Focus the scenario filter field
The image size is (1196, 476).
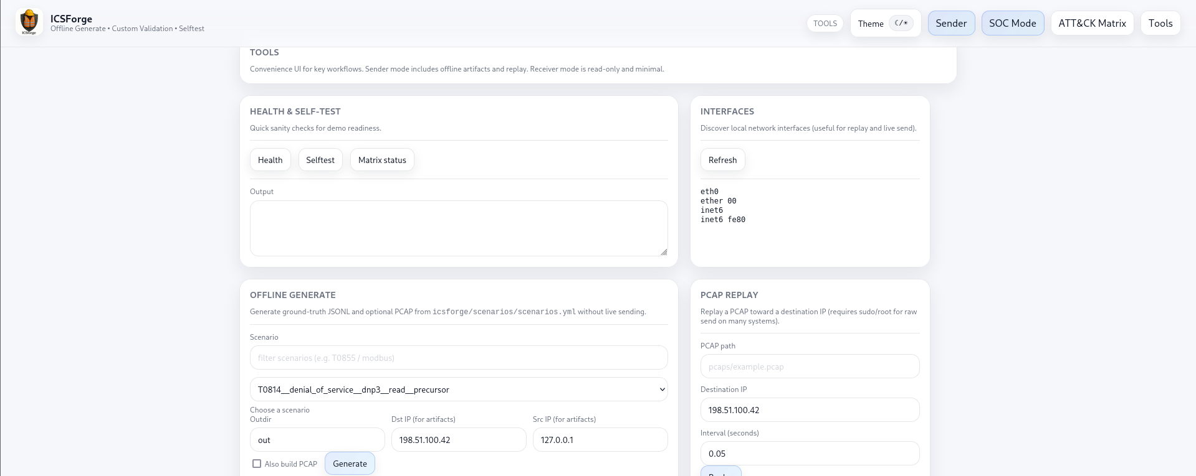click(x=458, y=358)
